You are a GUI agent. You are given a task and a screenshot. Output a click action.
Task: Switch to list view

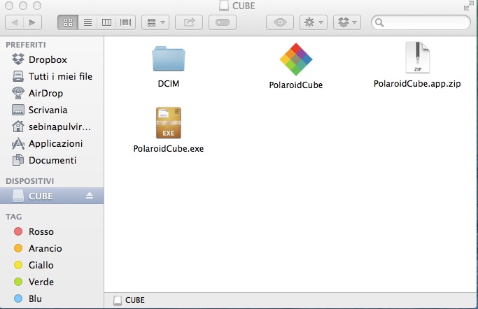88,22
